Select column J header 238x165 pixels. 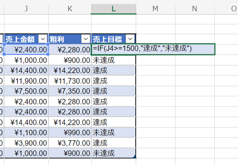(26, 8)
